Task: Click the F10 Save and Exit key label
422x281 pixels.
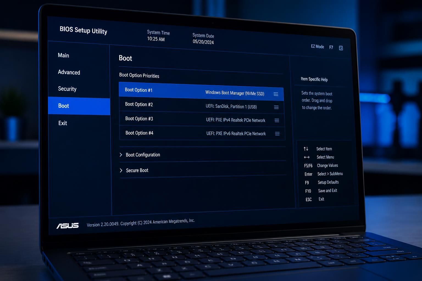Action: (308, 191)
